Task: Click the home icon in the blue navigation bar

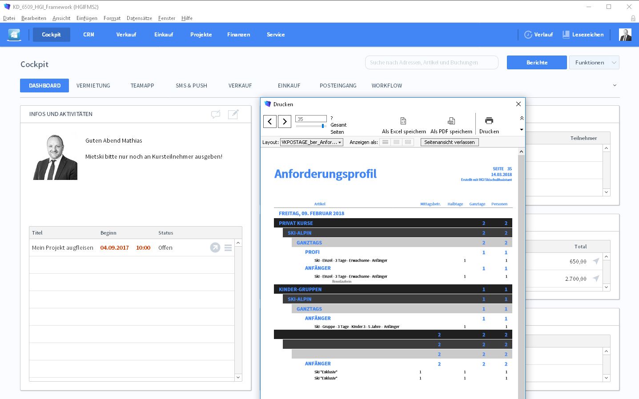Action: click(14, 35)
